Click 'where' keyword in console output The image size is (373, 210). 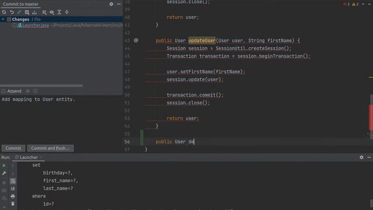39,196
